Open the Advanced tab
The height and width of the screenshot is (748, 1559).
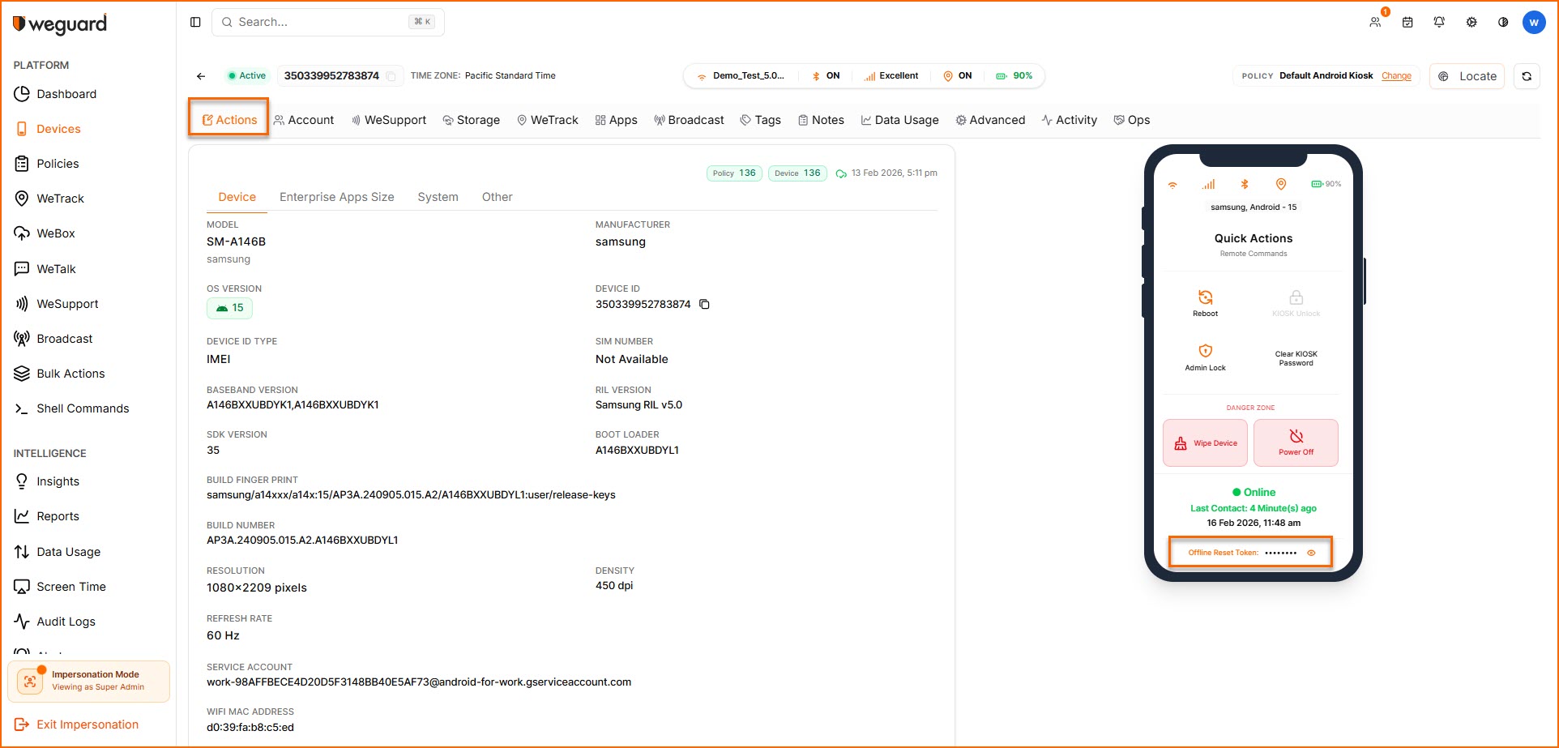pos(990,120)
